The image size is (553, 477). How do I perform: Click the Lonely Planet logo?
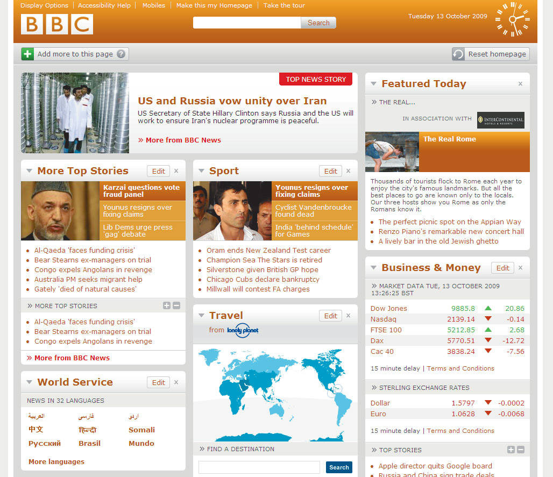(x=243, y=330)
